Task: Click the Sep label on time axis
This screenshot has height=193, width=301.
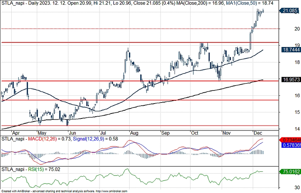Action: click(165, 133)
